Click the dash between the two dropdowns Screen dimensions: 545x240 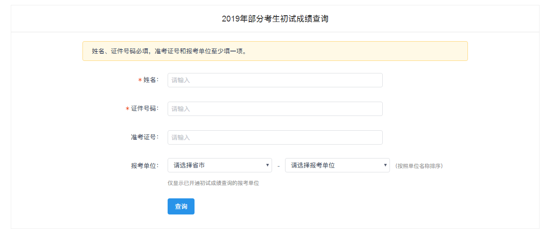pos(278,166)
